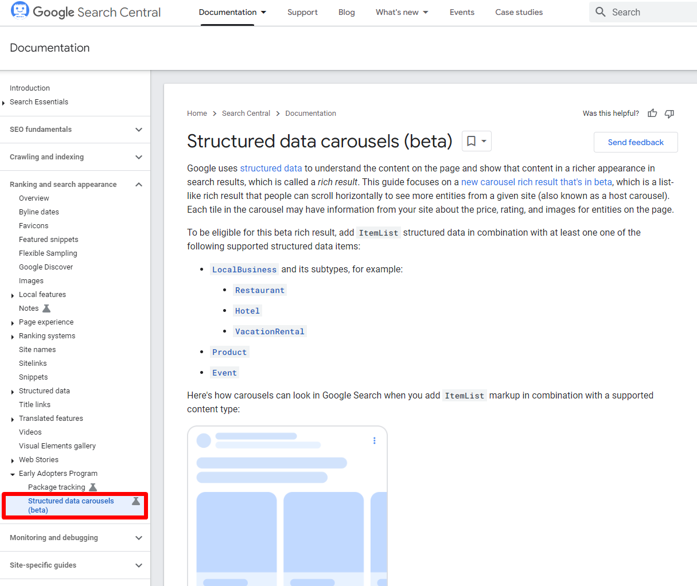Open the What's new dropdown menu

[402, 12]
